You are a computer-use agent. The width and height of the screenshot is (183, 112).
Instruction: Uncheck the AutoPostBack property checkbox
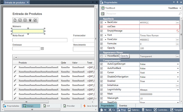(x=101, y=68)
